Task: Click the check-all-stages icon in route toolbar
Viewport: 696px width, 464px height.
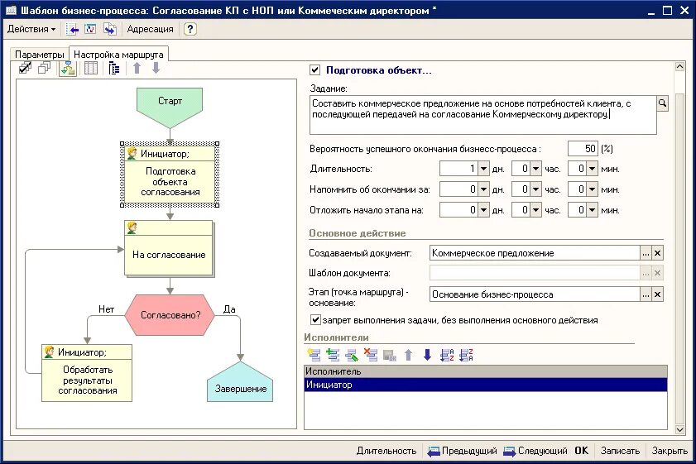Action: 26,68
